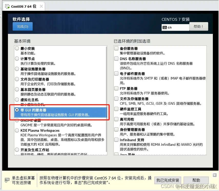This screenshot has width=219, height=191.
Task: Click the 基本环境 heading
Action: click(22, 41)
